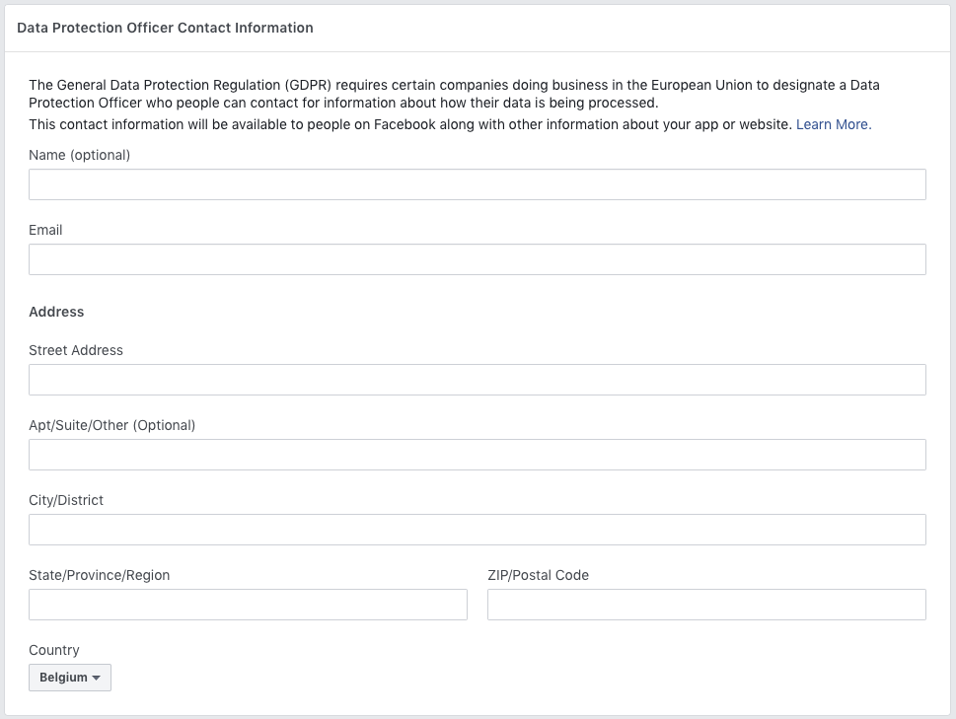Focus the State/Province/Region input
Viewport: 956px width, 719px height.
[x=249, y=605]
